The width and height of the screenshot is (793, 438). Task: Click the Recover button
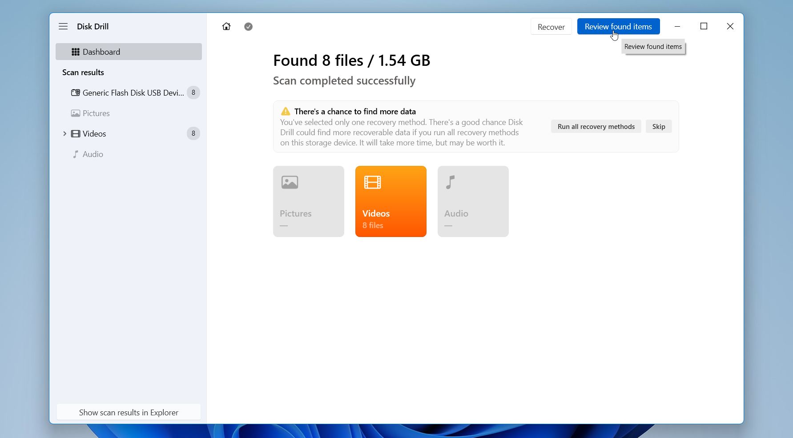[551, 27]
